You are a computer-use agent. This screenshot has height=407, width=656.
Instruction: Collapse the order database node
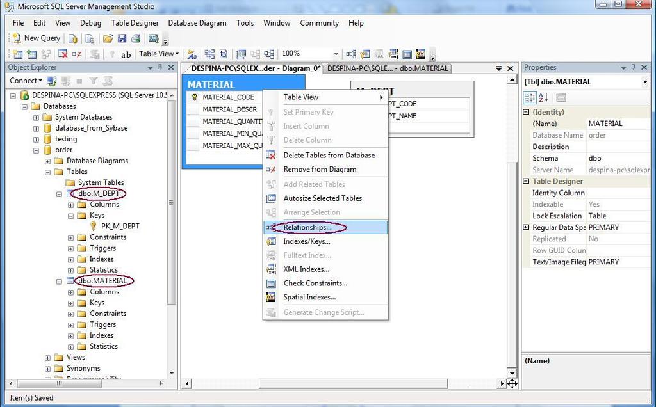click(36, 150)
